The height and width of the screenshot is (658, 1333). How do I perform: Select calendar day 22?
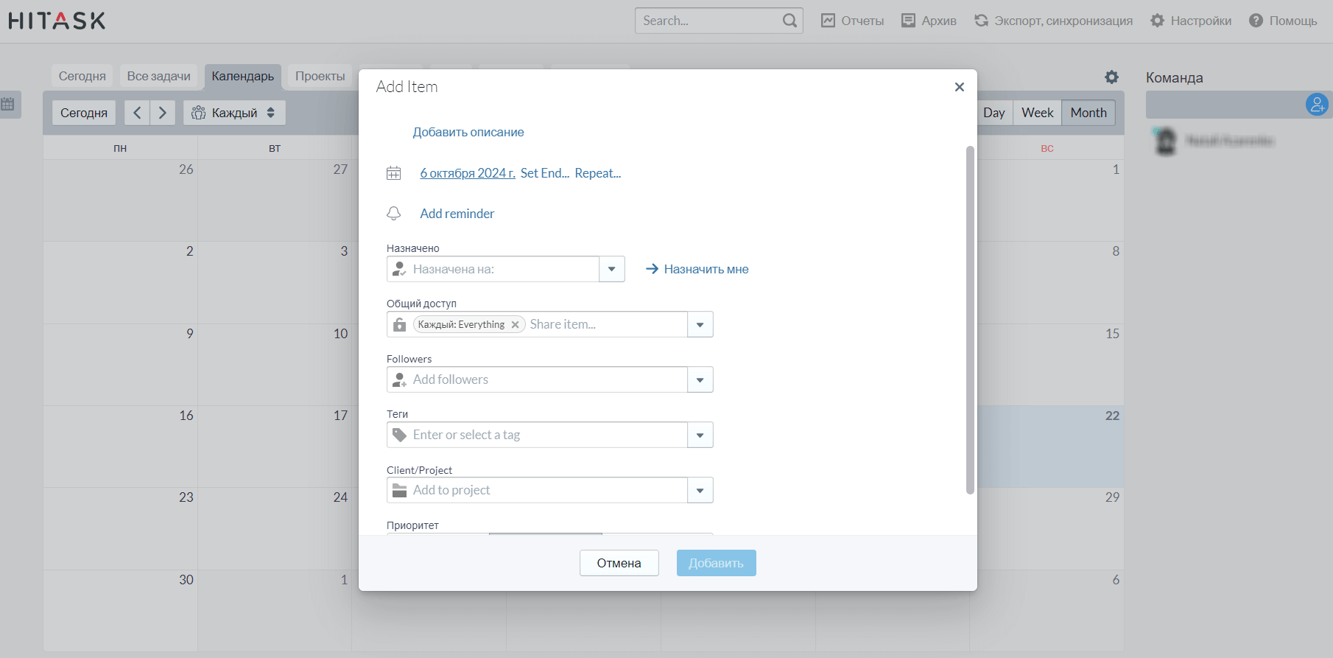pyautogui.click(x=1047, y=446)
